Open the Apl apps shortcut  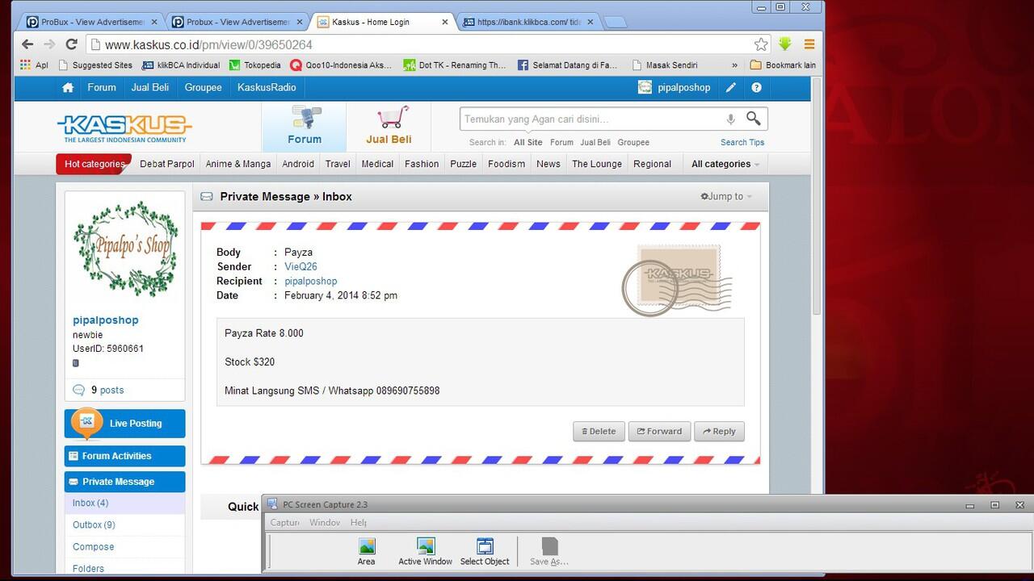35,65
